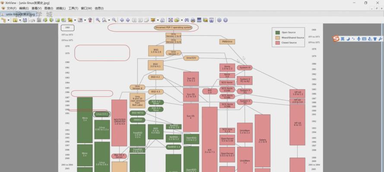This screenshot has width=384, height=172.
Task: Open the 信息(I) menu
Action: tap(99, 8)
